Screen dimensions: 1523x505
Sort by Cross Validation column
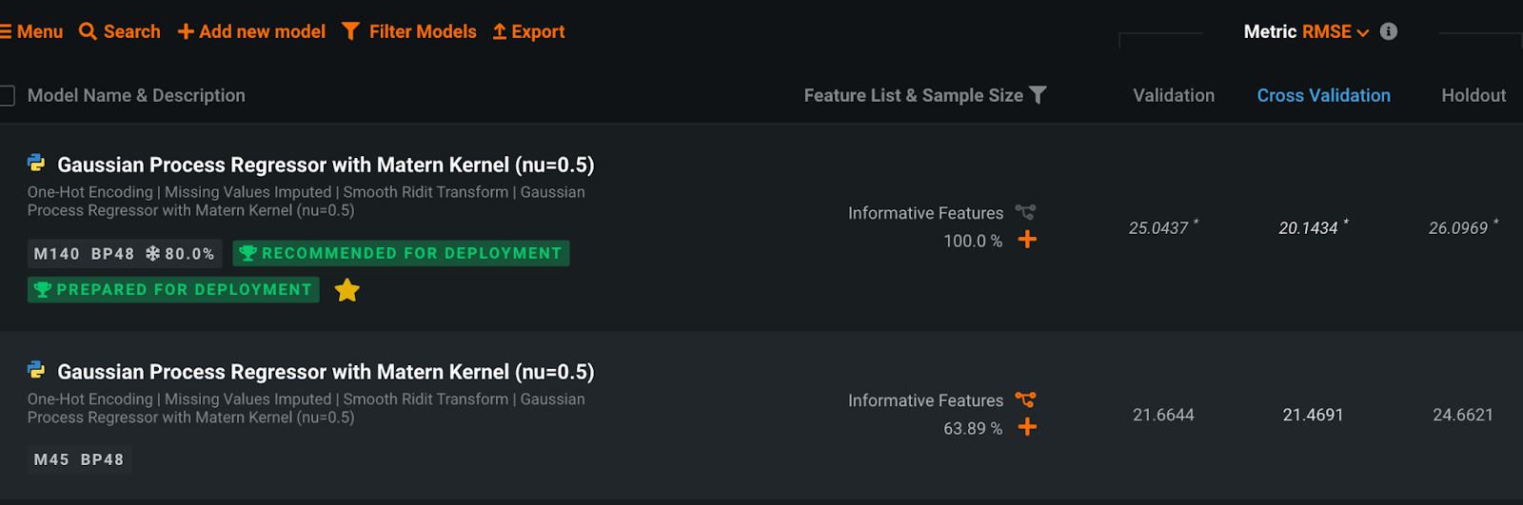pyautogui.click(x=1323, y=95)
